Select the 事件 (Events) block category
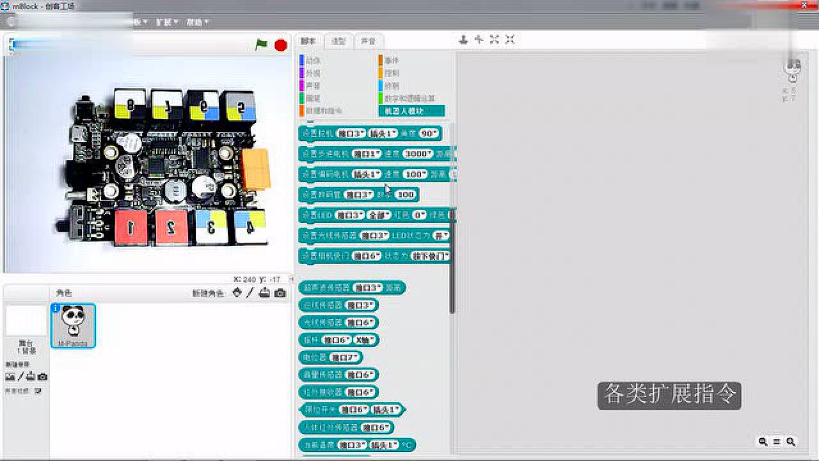Viewport: 819px width, 461px height. pyautogui.click(x=392, y=60)
